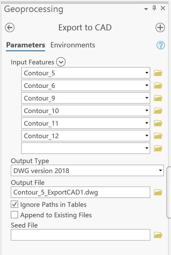
Task: Switch to the Environments tab
Action: [73, 45]
